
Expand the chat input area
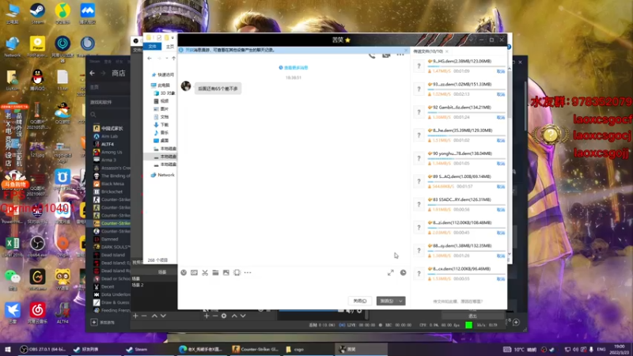390,273
